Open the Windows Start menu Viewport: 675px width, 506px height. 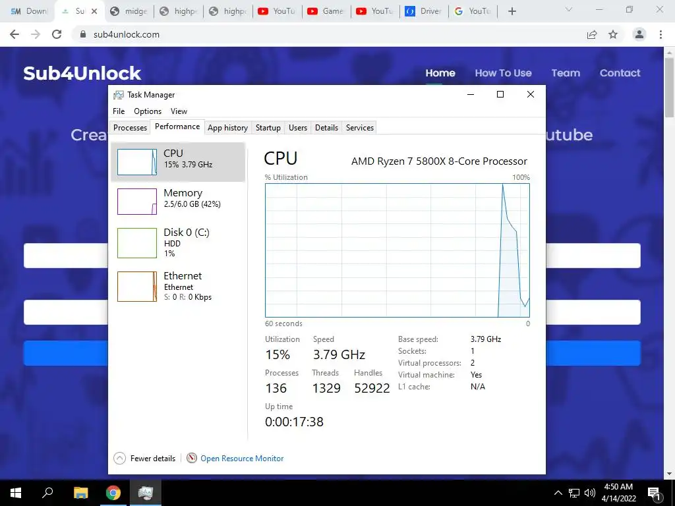tap(16, 493)
